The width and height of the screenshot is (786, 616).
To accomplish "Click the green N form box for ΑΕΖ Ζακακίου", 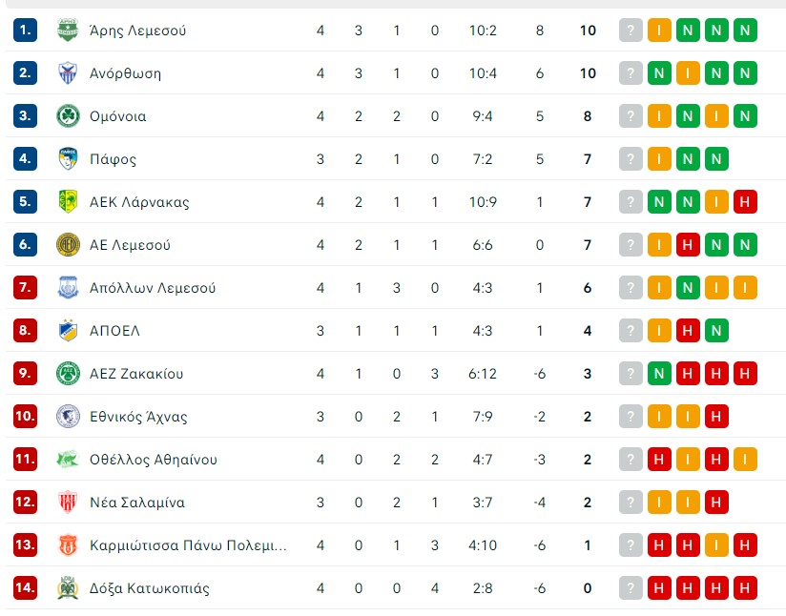I will tap(659, 374).
